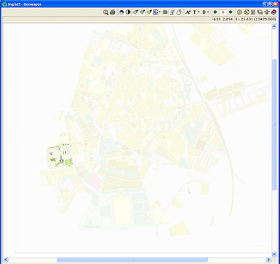Click the vertical scrollbar down arrow
This screenshot has width=280, height=264.
pos(274,255)
